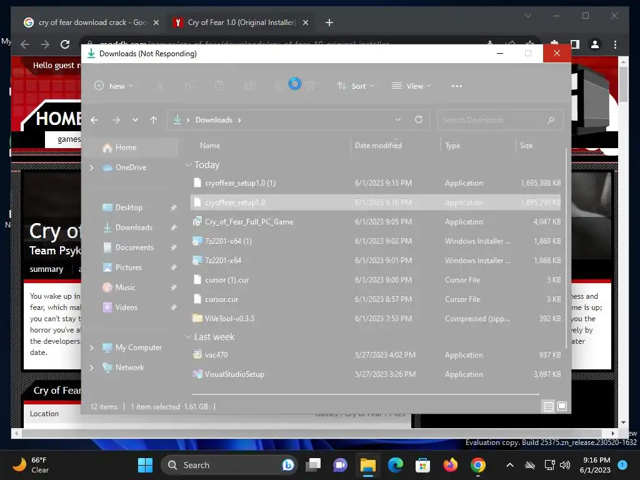Show hidden system tray icons

tap(510, 465)
